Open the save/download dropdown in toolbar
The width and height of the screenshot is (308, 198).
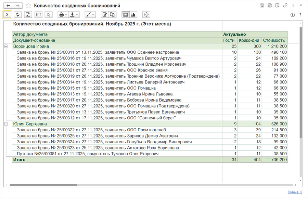[74, 15]
